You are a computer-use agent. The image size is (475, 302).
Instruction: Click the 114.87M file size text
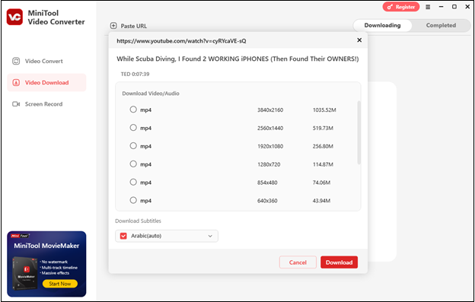[x=323, y=164]
